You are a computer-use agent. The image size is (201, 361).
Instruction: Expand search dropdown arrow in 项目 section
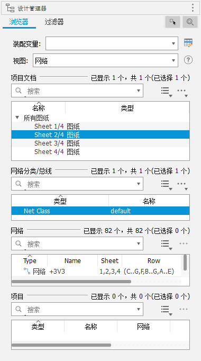pyautogui.click(x=139, y=309)
